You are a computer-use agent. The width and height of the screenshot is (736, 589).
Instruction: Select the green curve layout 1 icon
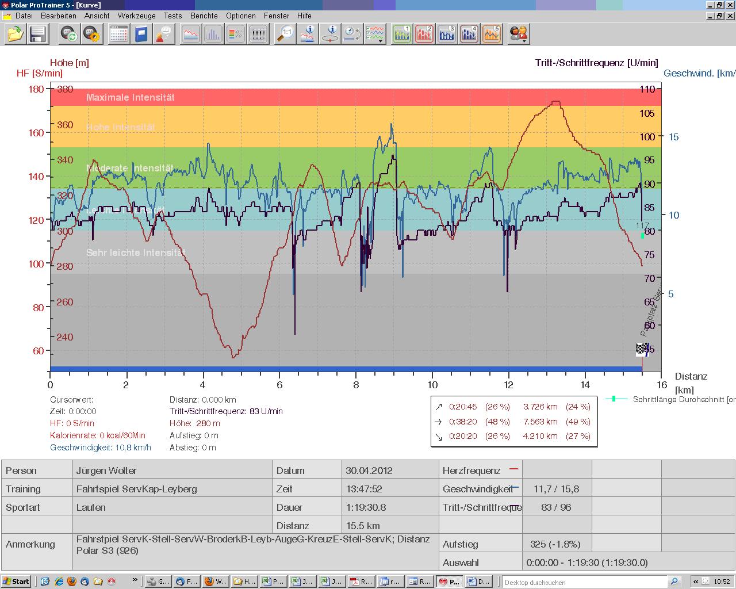click(402, 34)
